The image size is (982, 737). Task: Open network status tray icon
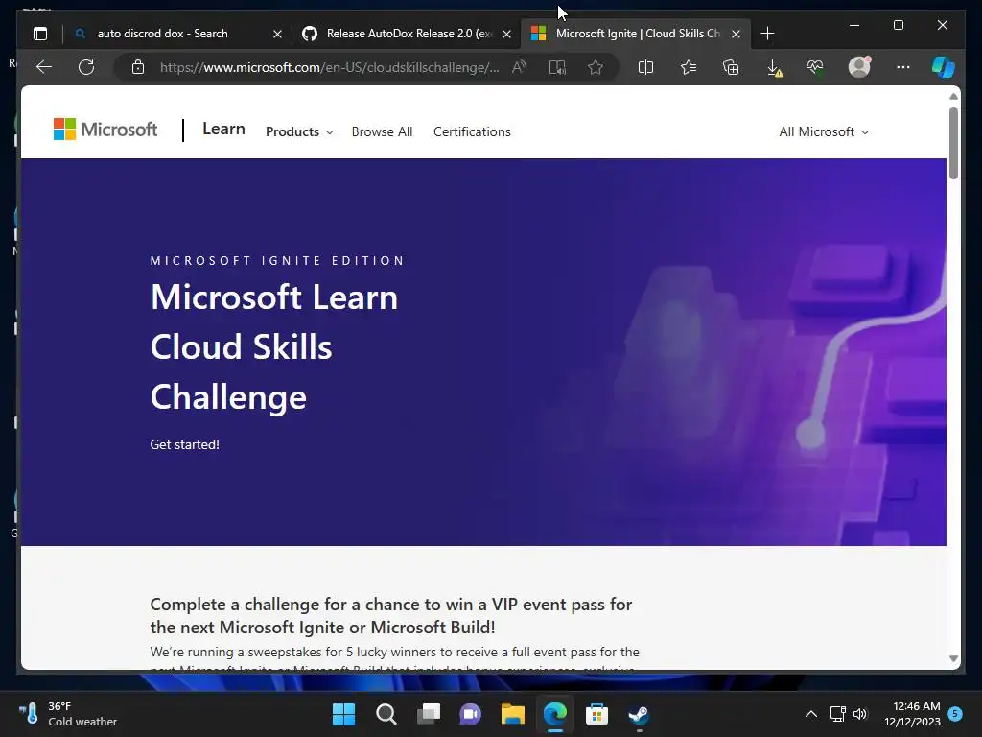838,714
